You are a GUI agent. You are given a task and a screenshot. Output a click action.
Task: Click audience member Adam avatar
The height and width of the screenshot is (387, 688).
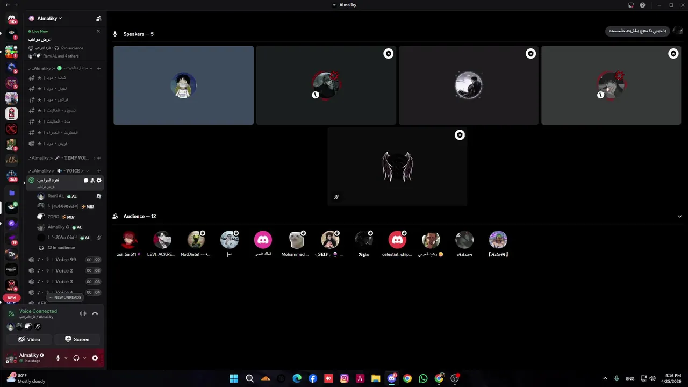coord(464,240)
